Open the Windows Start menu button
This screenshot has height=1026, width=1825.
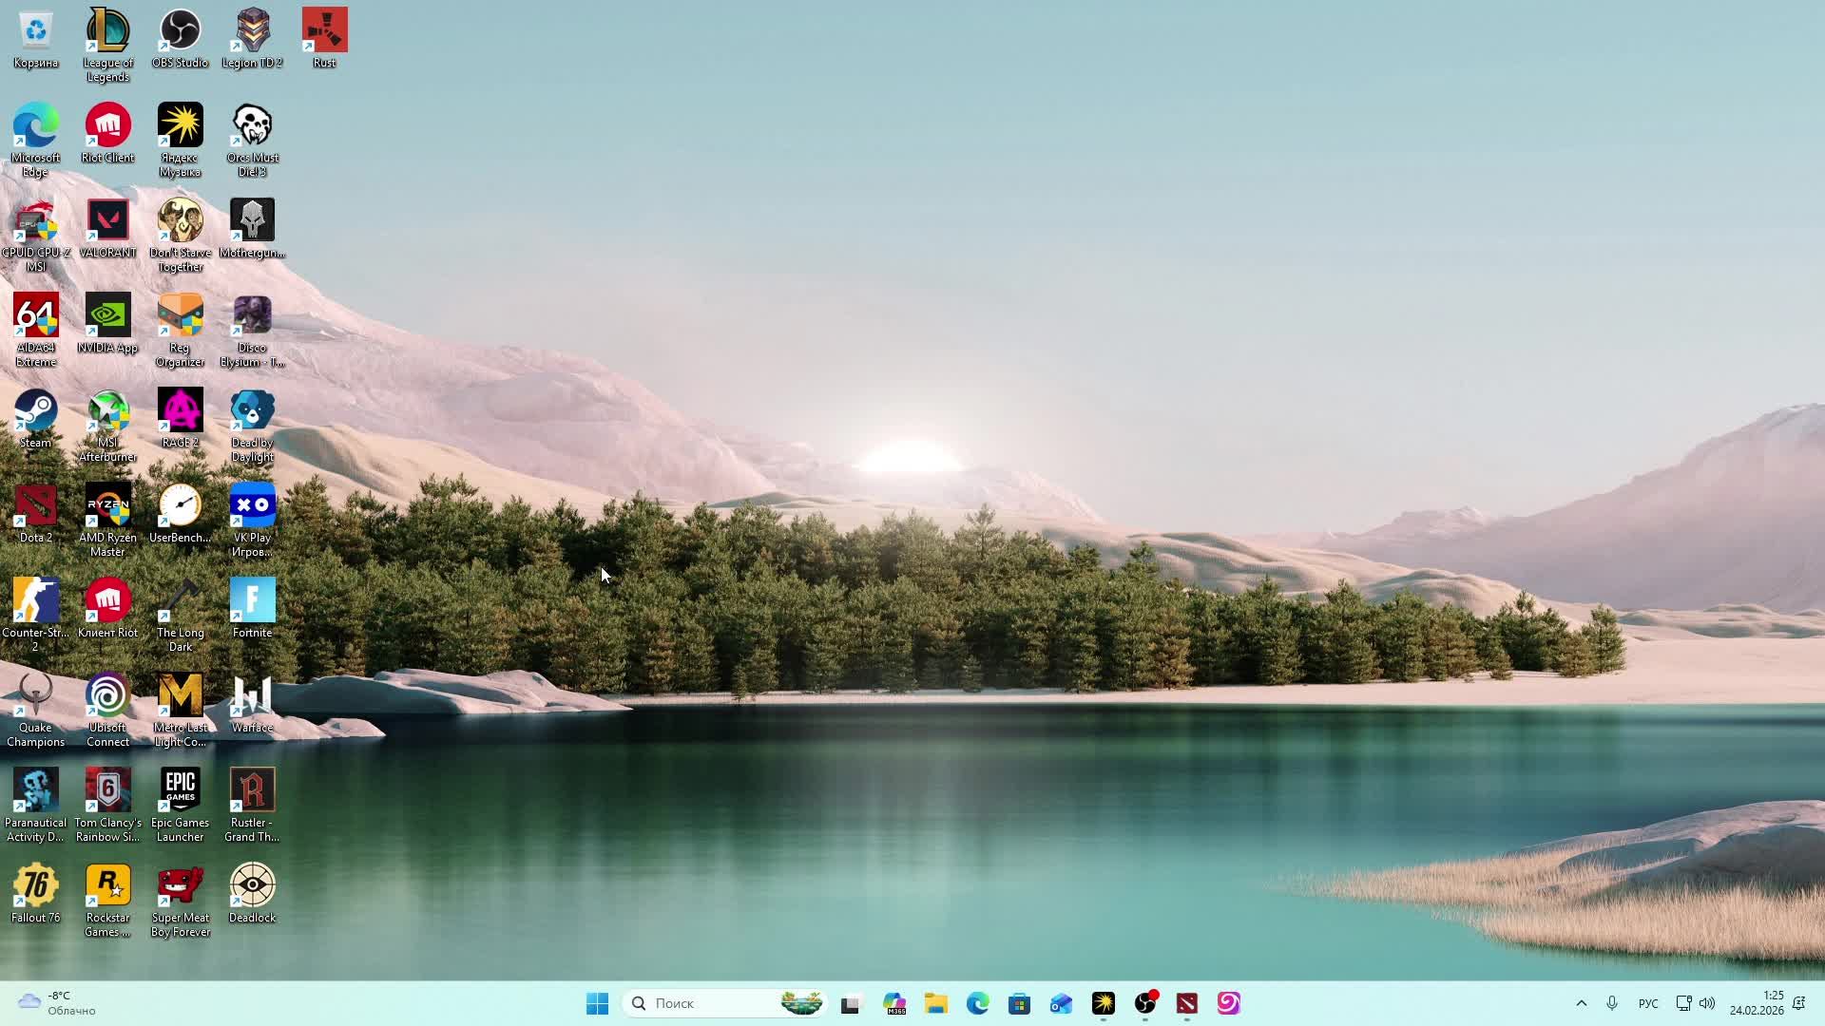coord(597,1003)
